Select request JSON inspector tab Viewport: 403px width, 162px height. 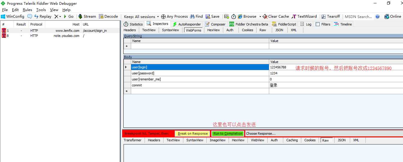tap(279, 30)
